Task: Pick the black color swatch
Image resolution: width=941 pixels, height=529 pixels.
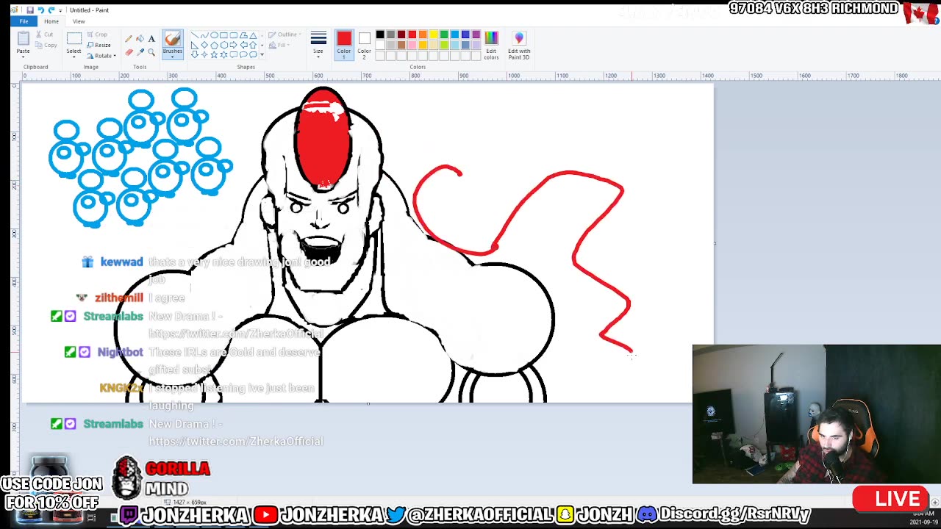Action: 380,35
